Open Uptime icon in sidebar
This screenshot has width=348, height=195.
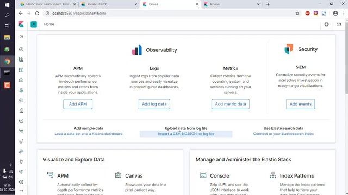point(21,141)
